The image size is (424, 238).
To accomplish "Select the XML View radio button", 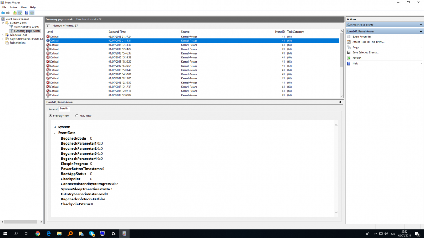I will tap(77, 116).
